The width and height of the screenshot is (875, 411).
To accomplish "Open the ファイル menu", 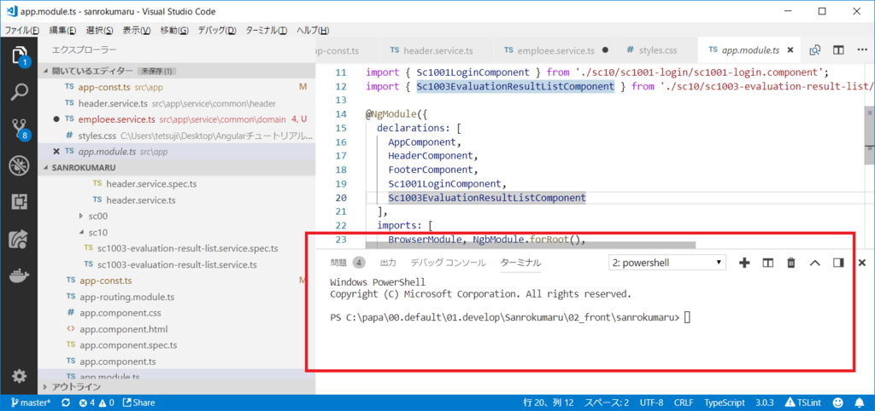I will 22,31.
